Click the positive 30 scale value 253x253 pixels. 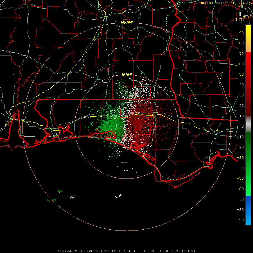(241, 95)
